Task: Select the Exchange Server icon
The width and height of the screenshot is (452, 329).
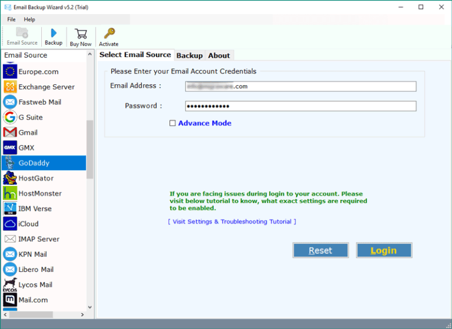Action: (10, 87)
